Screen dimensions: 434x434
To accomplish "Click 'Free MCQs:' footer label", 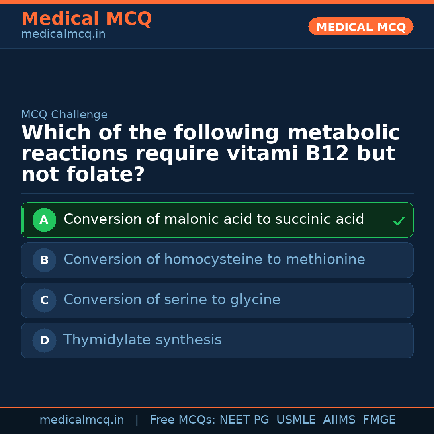I will coord(182,420).
